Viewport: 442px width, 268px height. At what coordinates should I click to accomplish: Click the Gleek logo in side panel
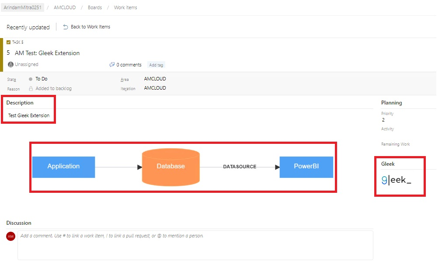(396, 180)
